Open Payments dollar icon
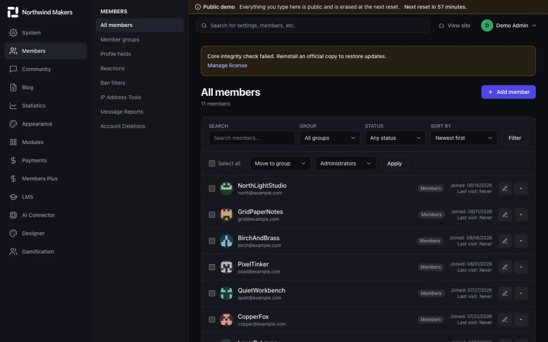This screenshot has height=342, width=548. pyautogui.click(x=13, y=160)
